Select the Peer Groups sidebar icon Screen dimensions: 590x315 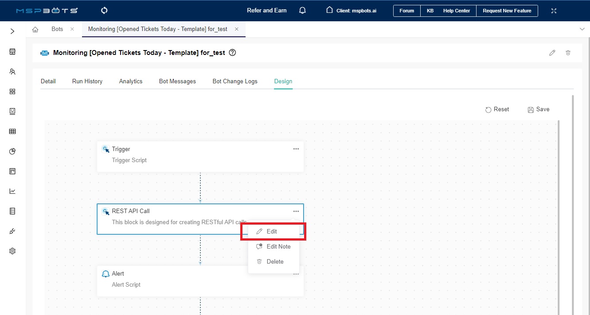click(x=12, y=71)
